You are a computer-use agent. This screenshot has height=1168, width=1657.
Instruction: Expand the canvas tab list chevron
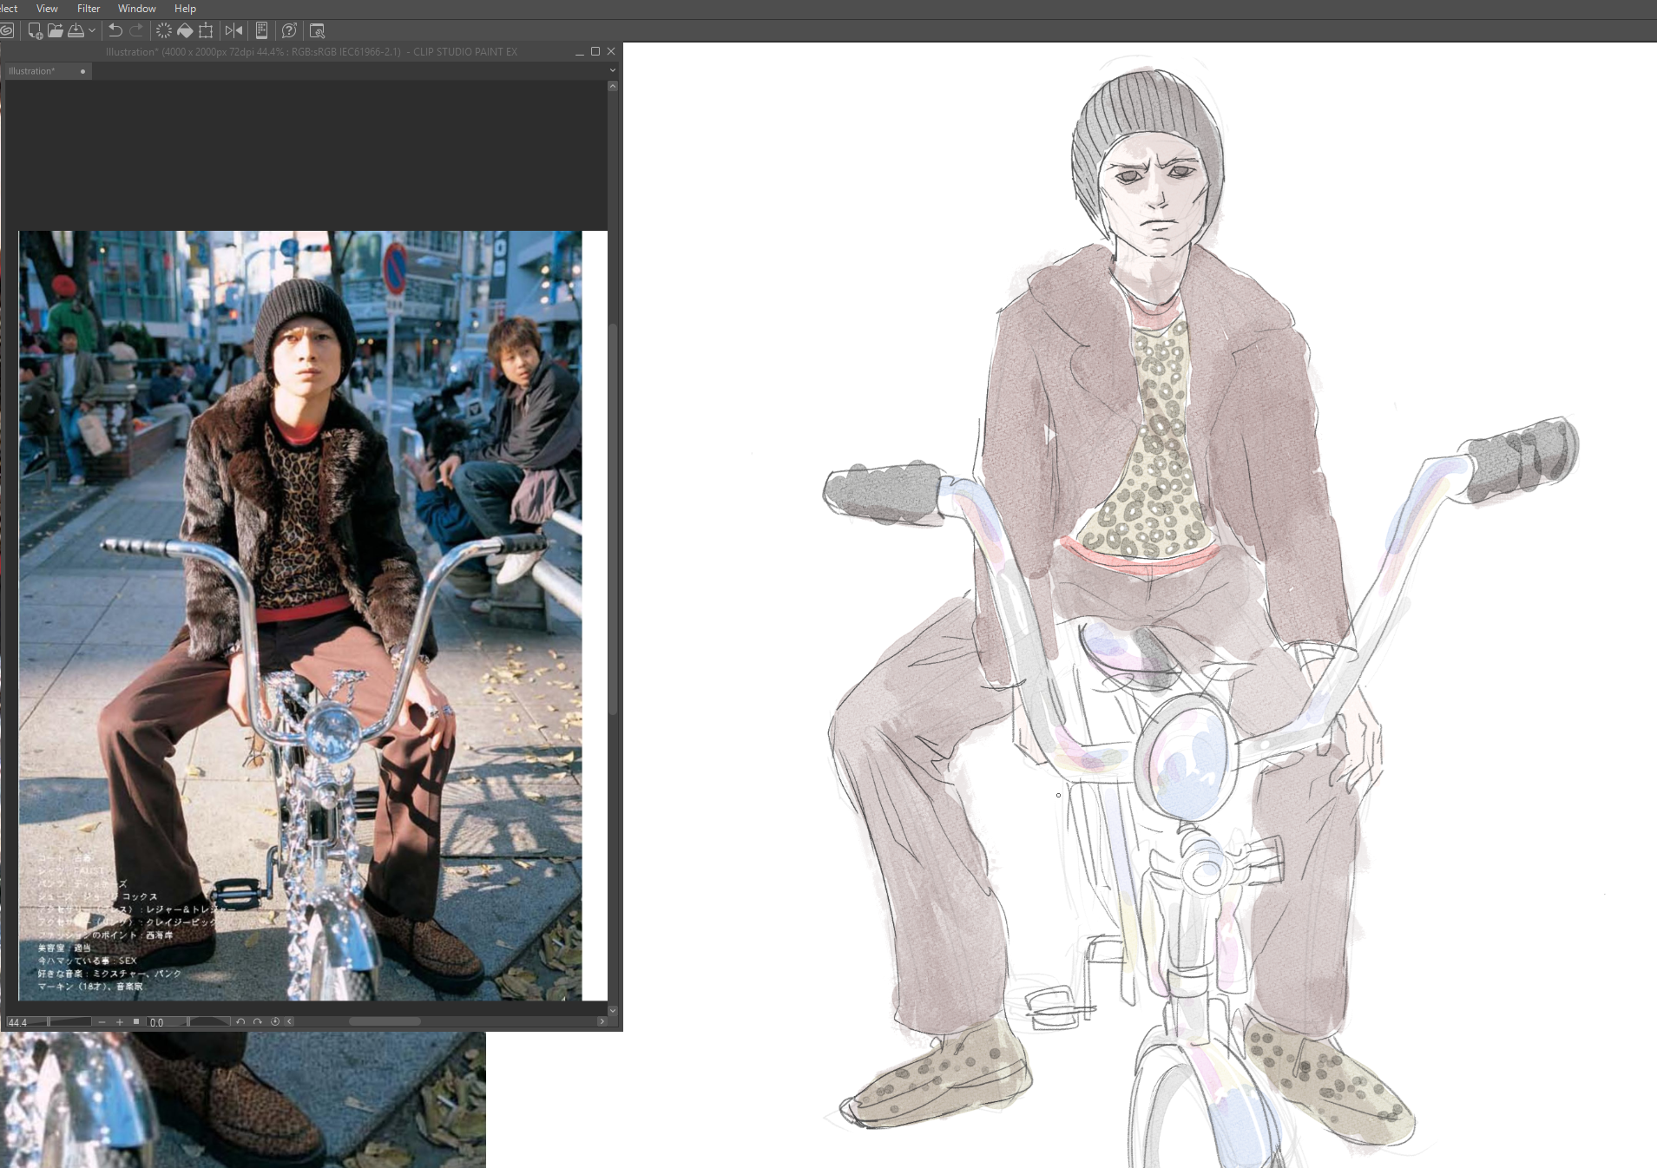click(x=612, y=70)
